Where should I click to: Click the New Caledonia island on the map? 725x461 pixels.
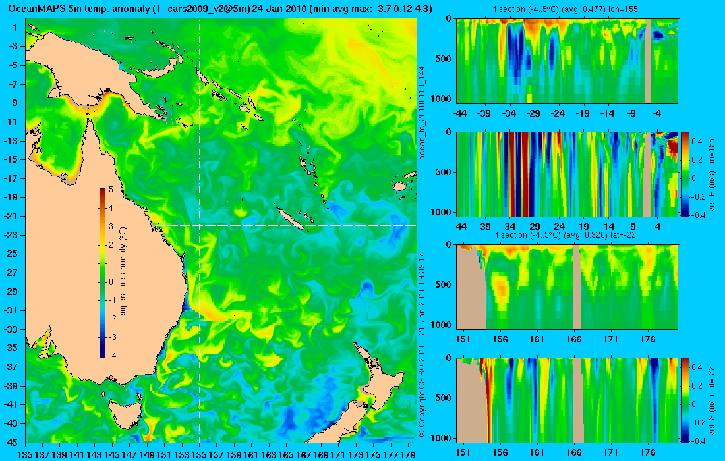pos(289,216)
